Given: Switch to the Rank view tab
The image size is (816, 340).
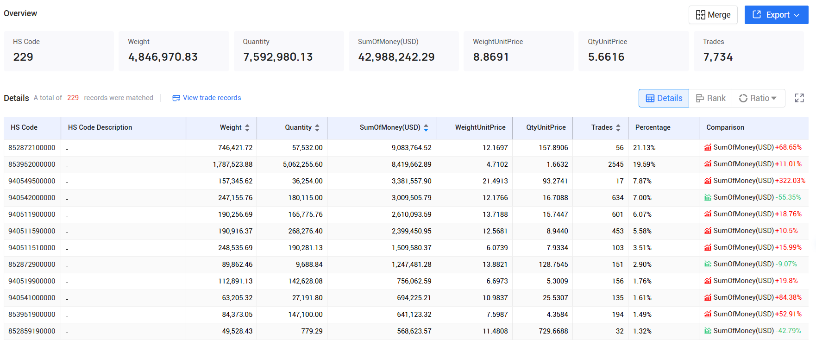Looking at the screenshot, I should [x=710, y=98].
